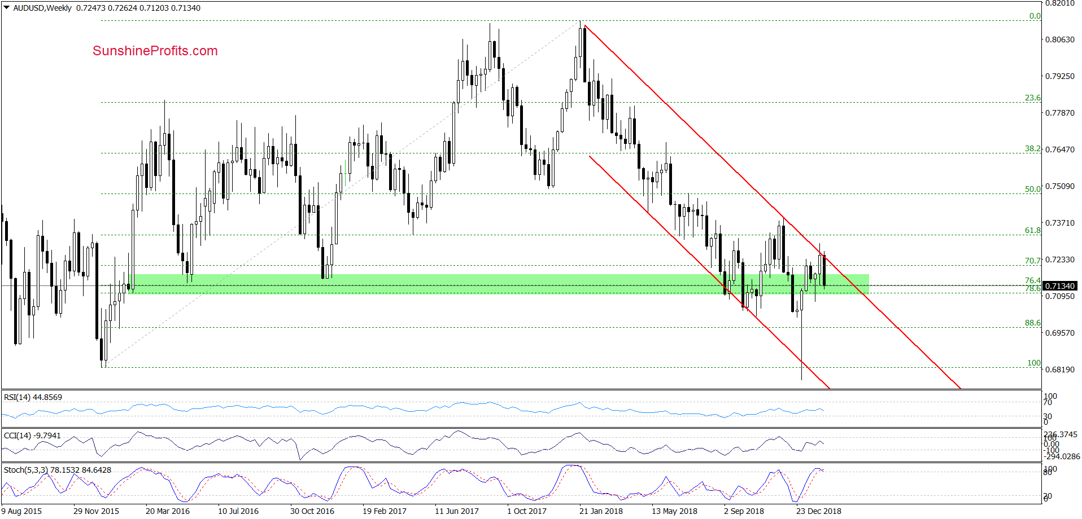Select the CCI(14) -9.7941 indicator label

[32, 436]
